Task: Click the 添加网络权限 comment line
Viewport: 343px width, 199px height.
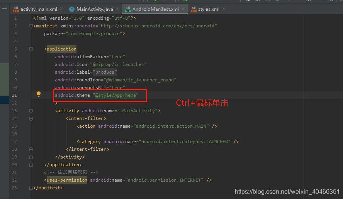Action: tap(71, 172)
